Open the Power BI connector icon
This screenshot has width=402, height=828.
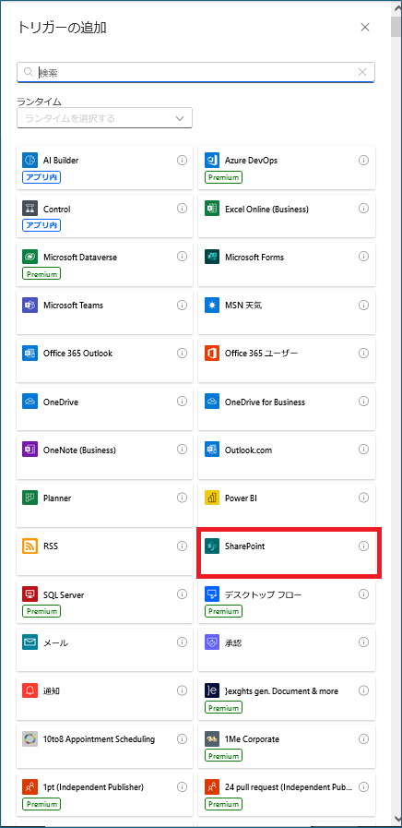coord(211,498)
